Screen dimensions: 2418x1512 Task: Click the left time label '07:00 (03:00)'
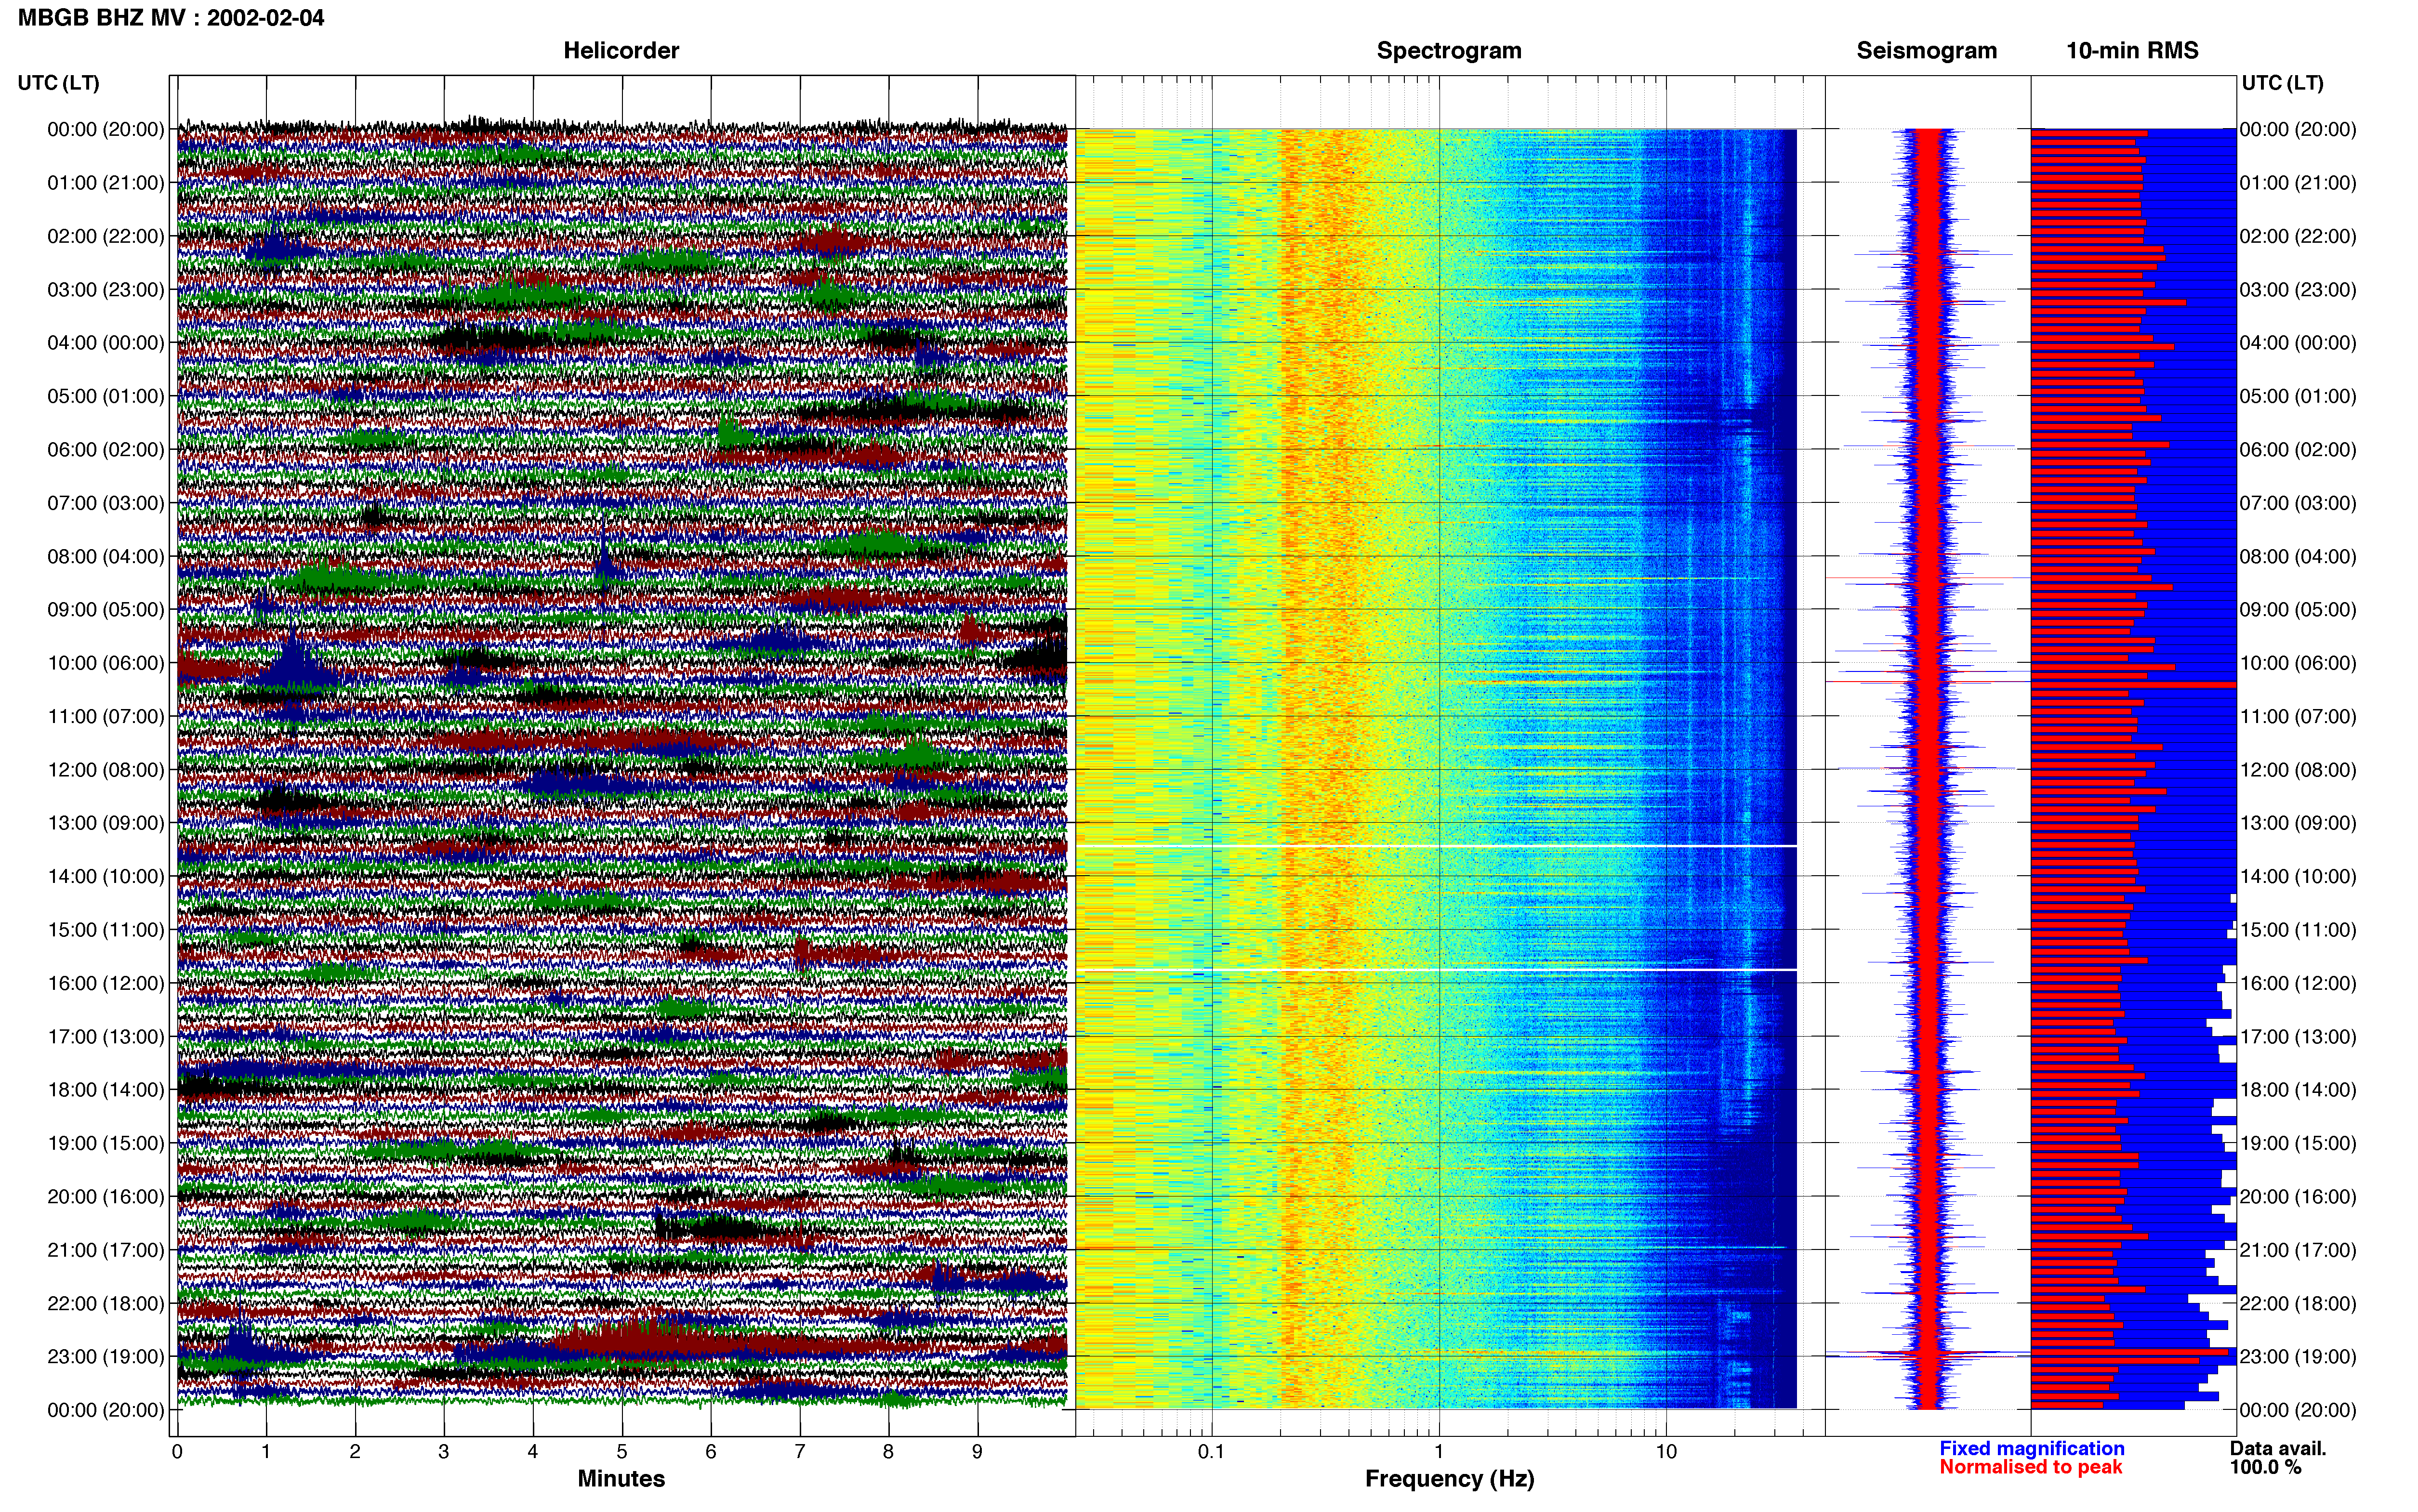[x=106, y=502]
